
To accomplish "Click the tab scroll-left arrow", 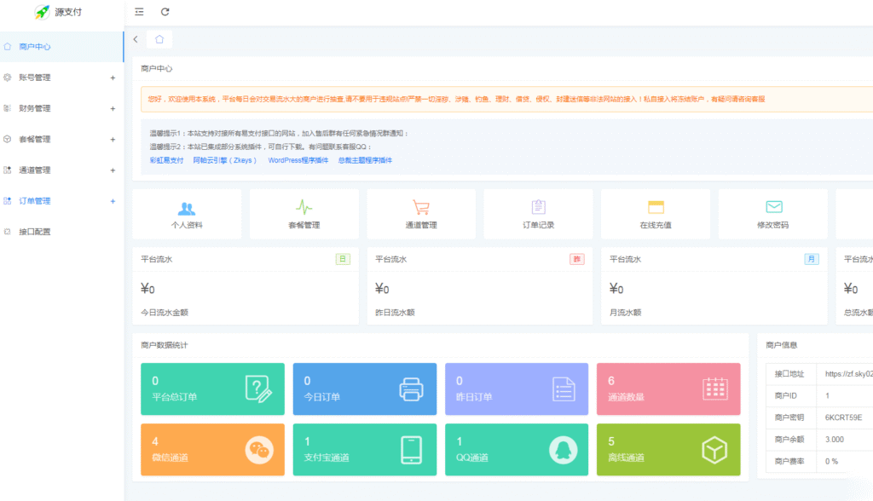I will click(136, 39).
